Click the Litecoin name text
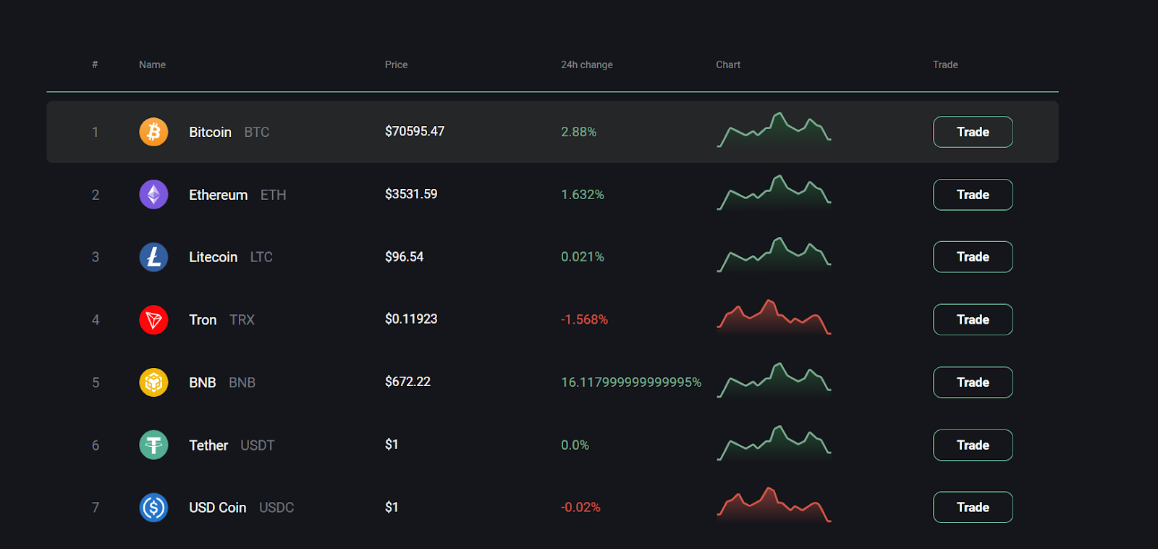The height and width of the screenshot is (549, 1158). tap(213, 257)
